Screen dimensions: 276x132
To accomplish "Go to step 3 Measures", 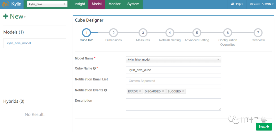I will pos(143,33).
